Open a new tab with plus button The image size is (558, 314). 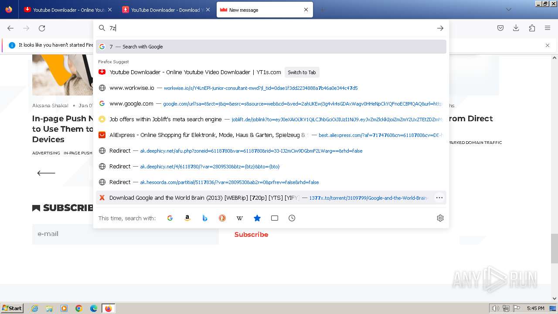(x=322, y=10)
